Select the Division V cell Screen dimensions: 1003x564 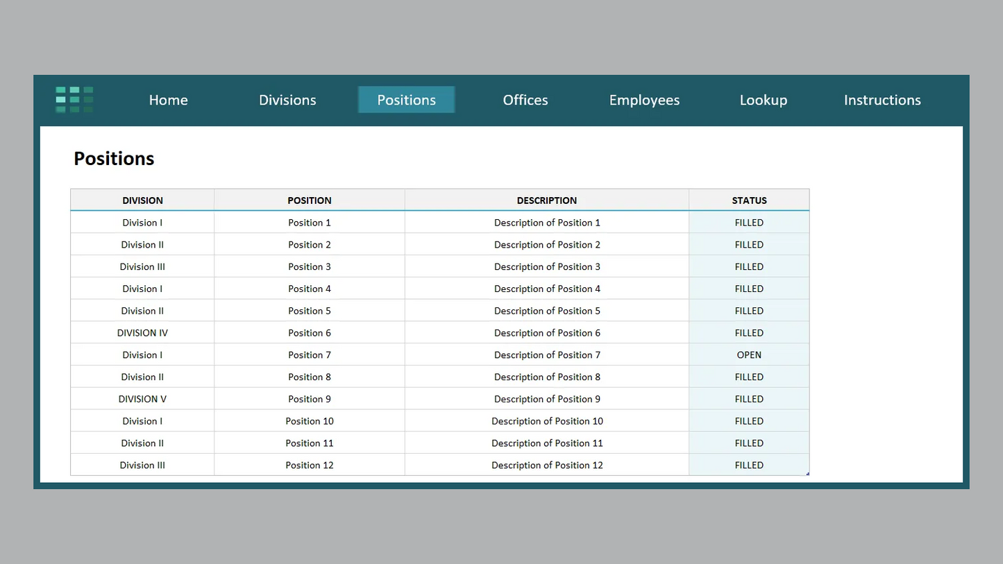coord(142,398)
